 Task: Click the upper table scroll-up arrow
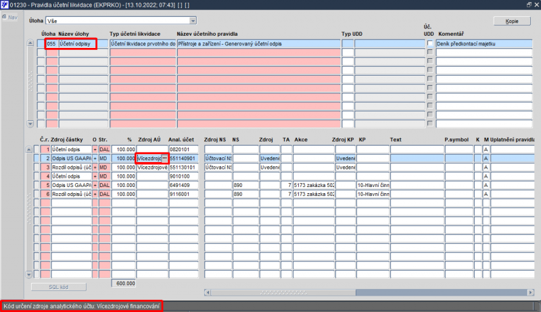30,43
